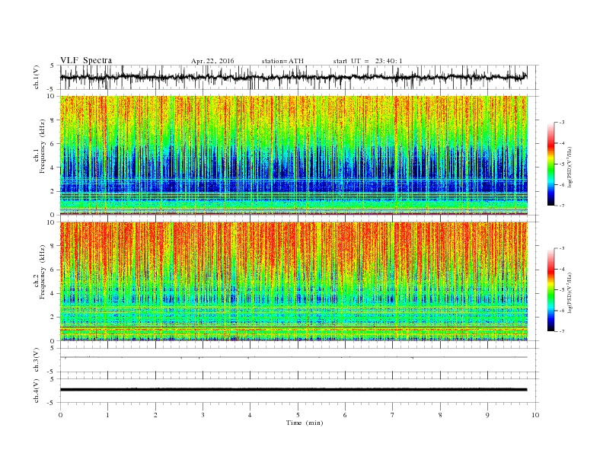Click the 'station=ATH' label

point(282,61)
